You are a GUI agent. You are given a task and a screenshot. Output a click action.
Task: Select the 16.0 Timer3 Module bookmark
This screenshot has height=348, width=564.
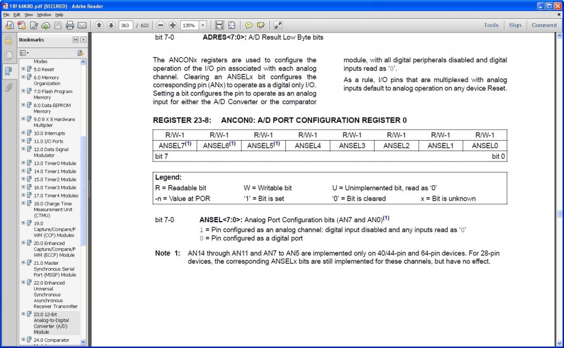coord(55,188)
